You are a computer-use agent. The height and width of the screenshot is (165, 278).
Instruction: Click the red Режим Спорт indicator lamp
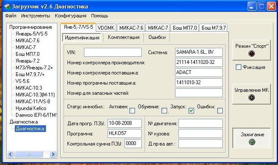point(251,53)
